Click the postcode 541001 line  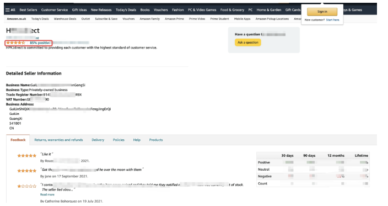(15, 124)
